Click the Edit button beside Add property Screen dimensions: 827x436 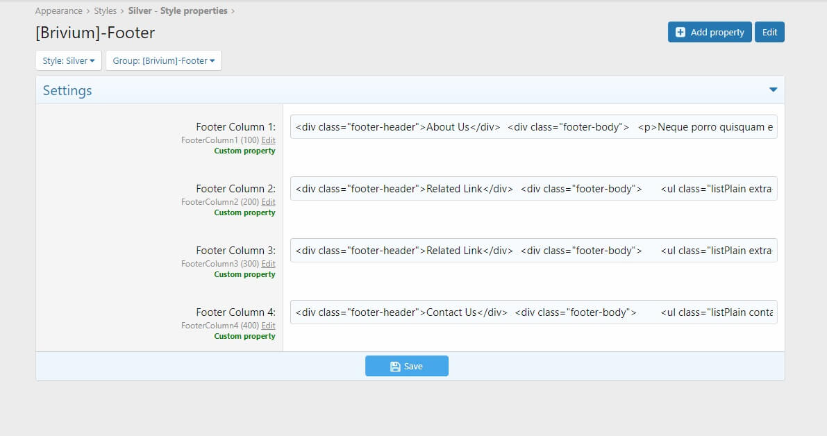point(769,32)
